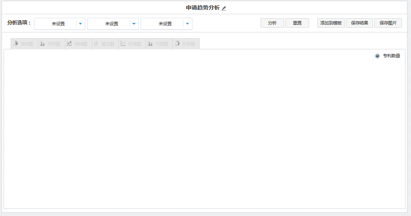Toggle the 专利数量 radio button

pyautogui.click(x=377, y=56)
